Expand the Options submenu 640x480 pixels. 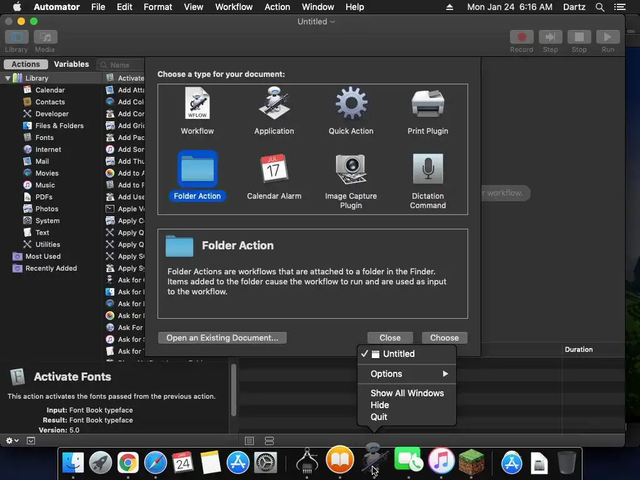click(x=407, y=374)
